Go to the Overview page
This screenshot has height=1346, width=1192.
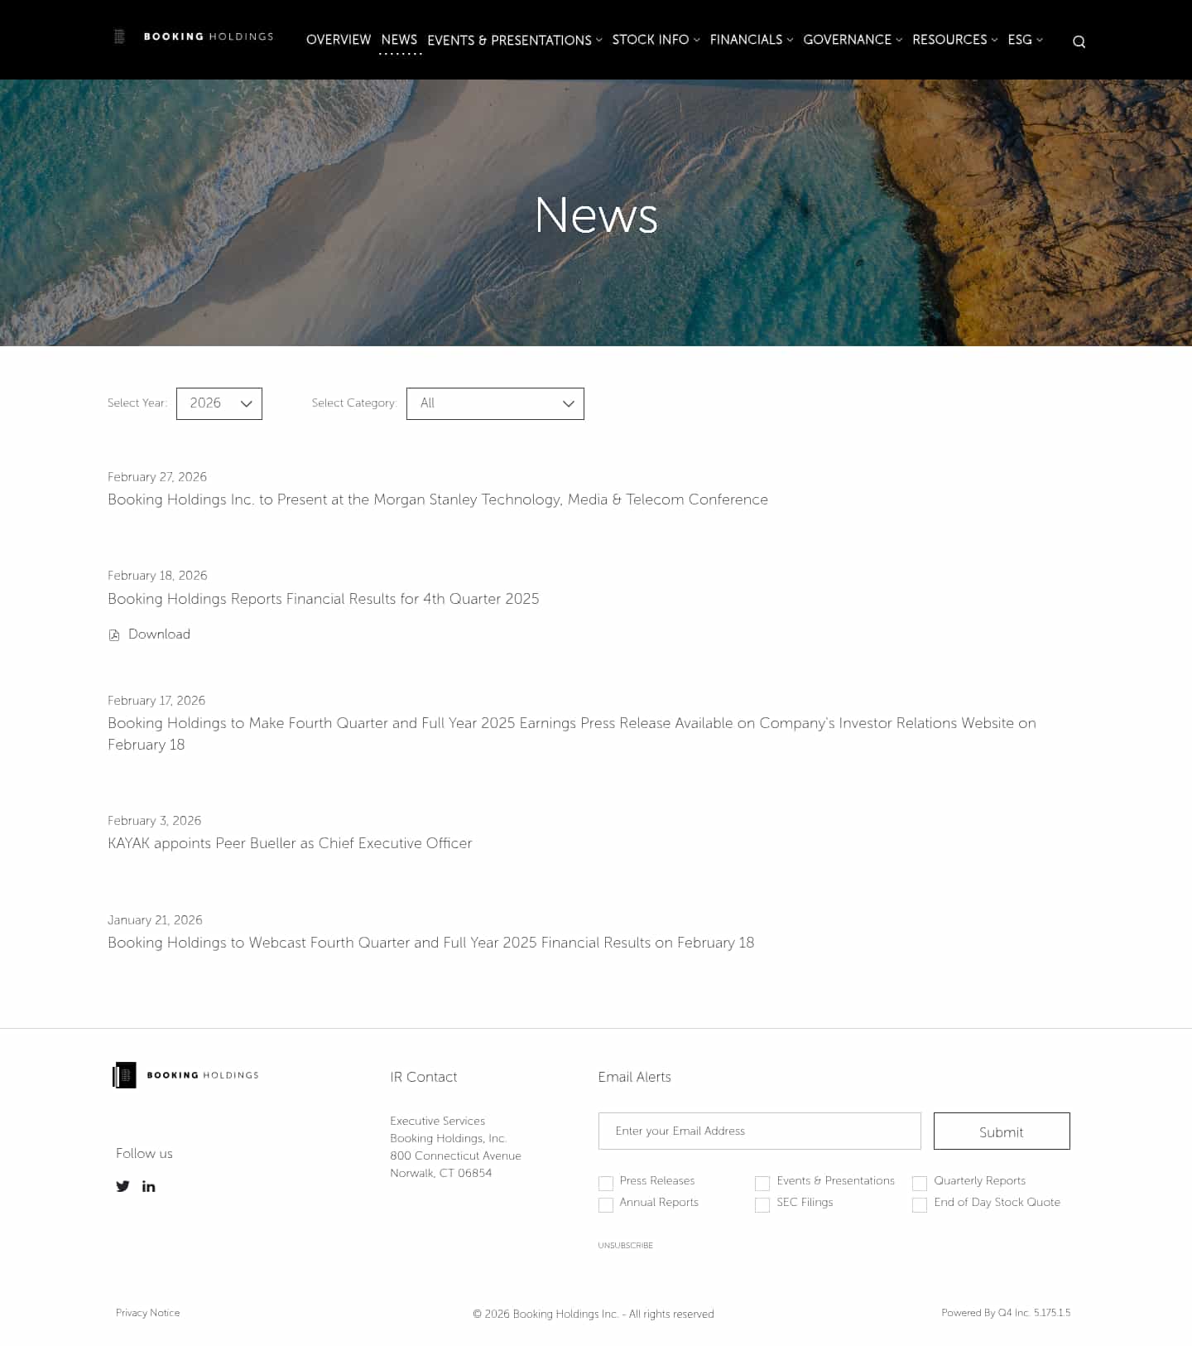coord(339,40)
